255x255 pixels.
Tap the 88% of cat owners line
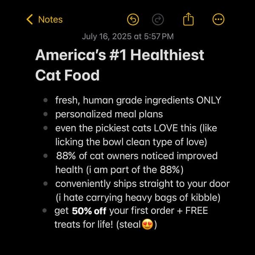tap(136, 156)
